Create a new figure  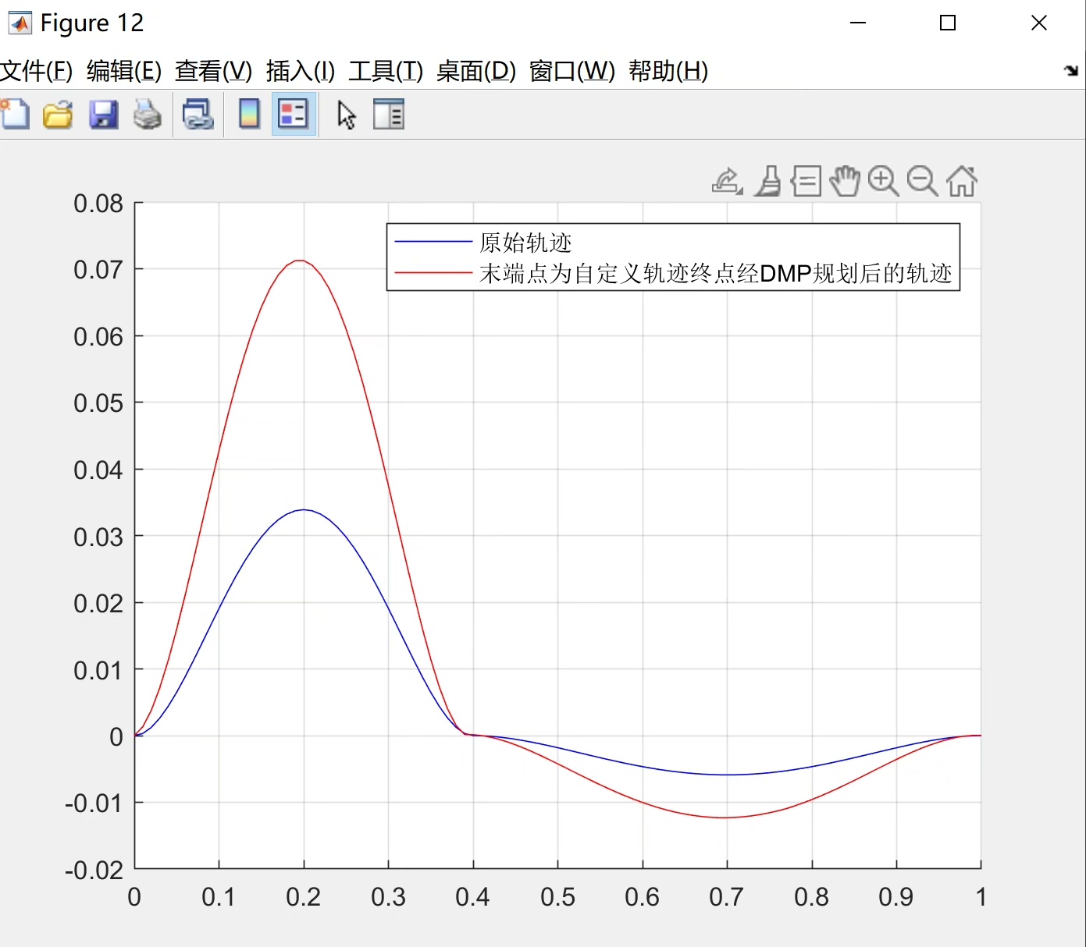pyautogui.click(x=15, y=114)
